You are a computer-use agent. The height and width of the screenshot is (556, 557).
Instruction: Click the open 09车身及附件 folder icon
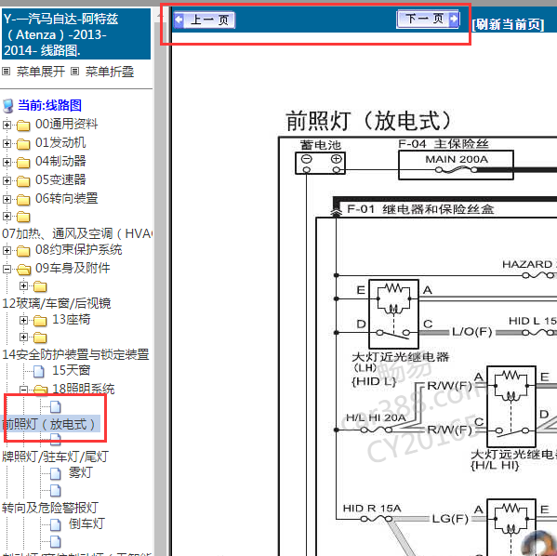pos(23,270)
